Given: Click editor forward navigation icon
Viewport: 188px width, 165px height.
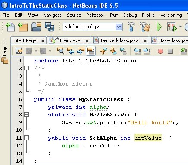Looking at the screenshot, I should (43, 51).
